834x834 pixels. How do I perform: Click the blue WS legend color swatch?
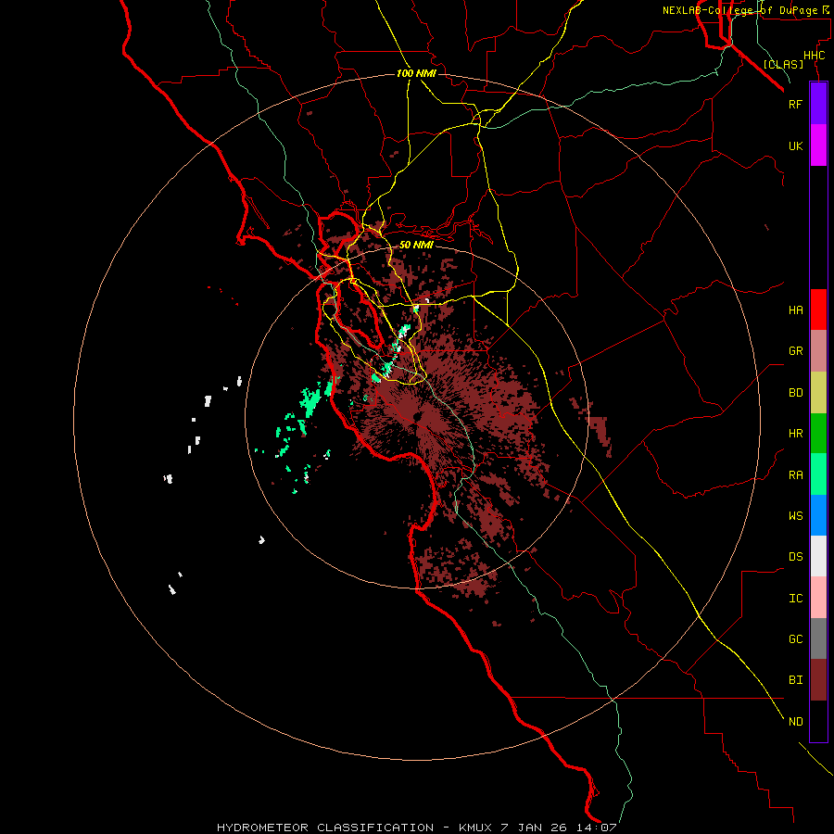pos(818,515)
